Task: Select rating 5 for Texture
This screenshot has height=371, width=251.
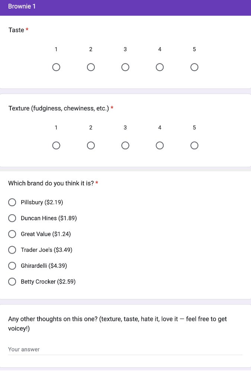Action: (194, 145)
